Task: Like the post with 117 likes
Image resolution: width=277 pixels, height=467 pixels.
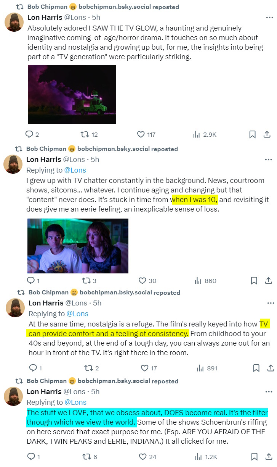Action: 141,134
